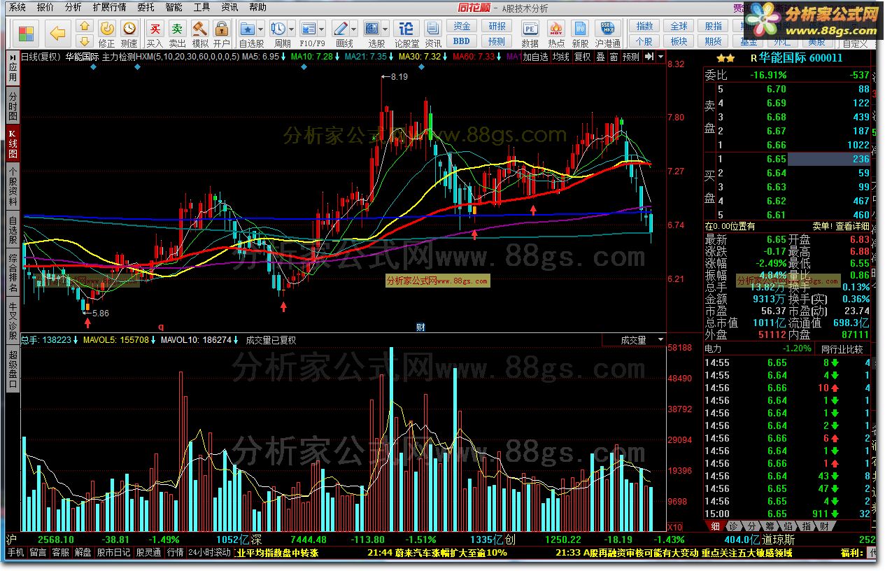Open the 报价 menu

coord(45,8)
